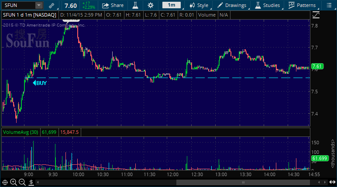337x187 pixels.
Task: Click the chart line icon above the price axis
Action: [x=316, y=15]
